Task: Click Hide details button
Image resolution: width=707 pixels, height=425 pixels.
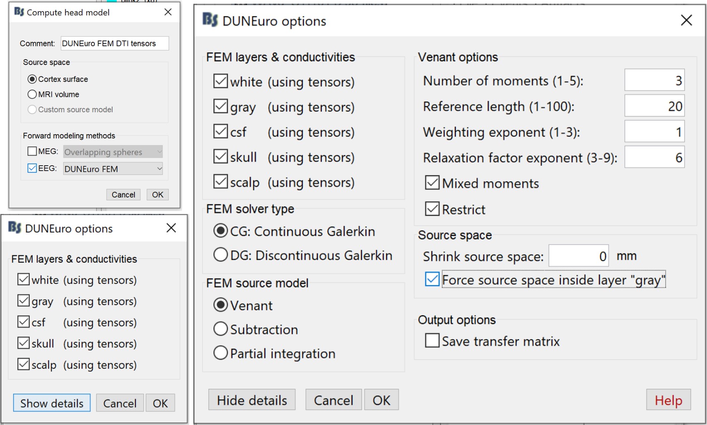Action: click(x=252, y=400)
